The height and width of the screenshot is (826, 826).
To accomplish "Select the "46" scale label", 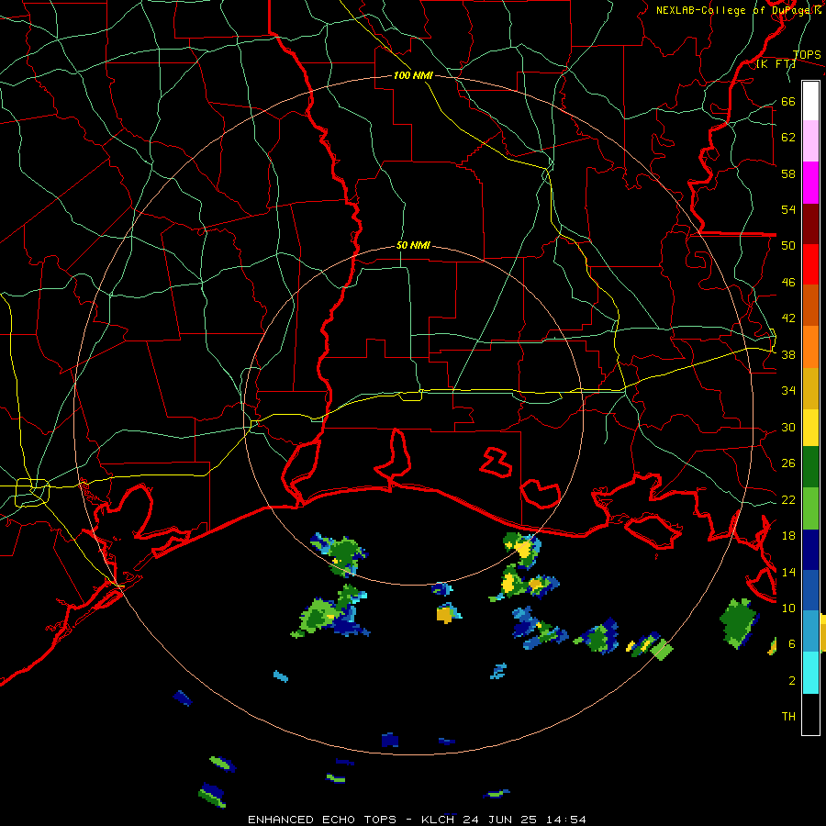I will click(x=788, y=283).
